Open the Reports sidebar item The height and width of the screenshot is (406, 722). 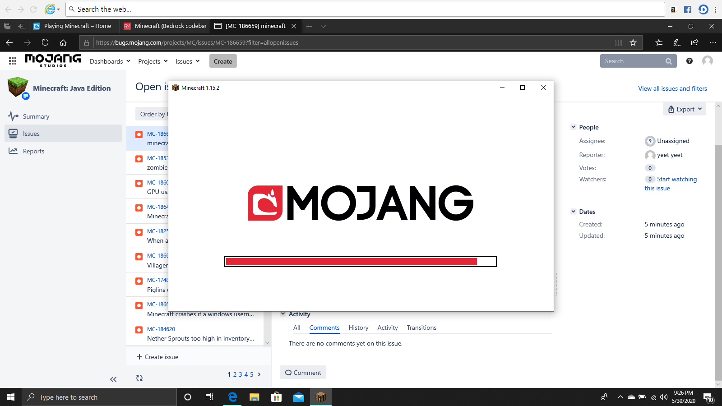(63, 151)
